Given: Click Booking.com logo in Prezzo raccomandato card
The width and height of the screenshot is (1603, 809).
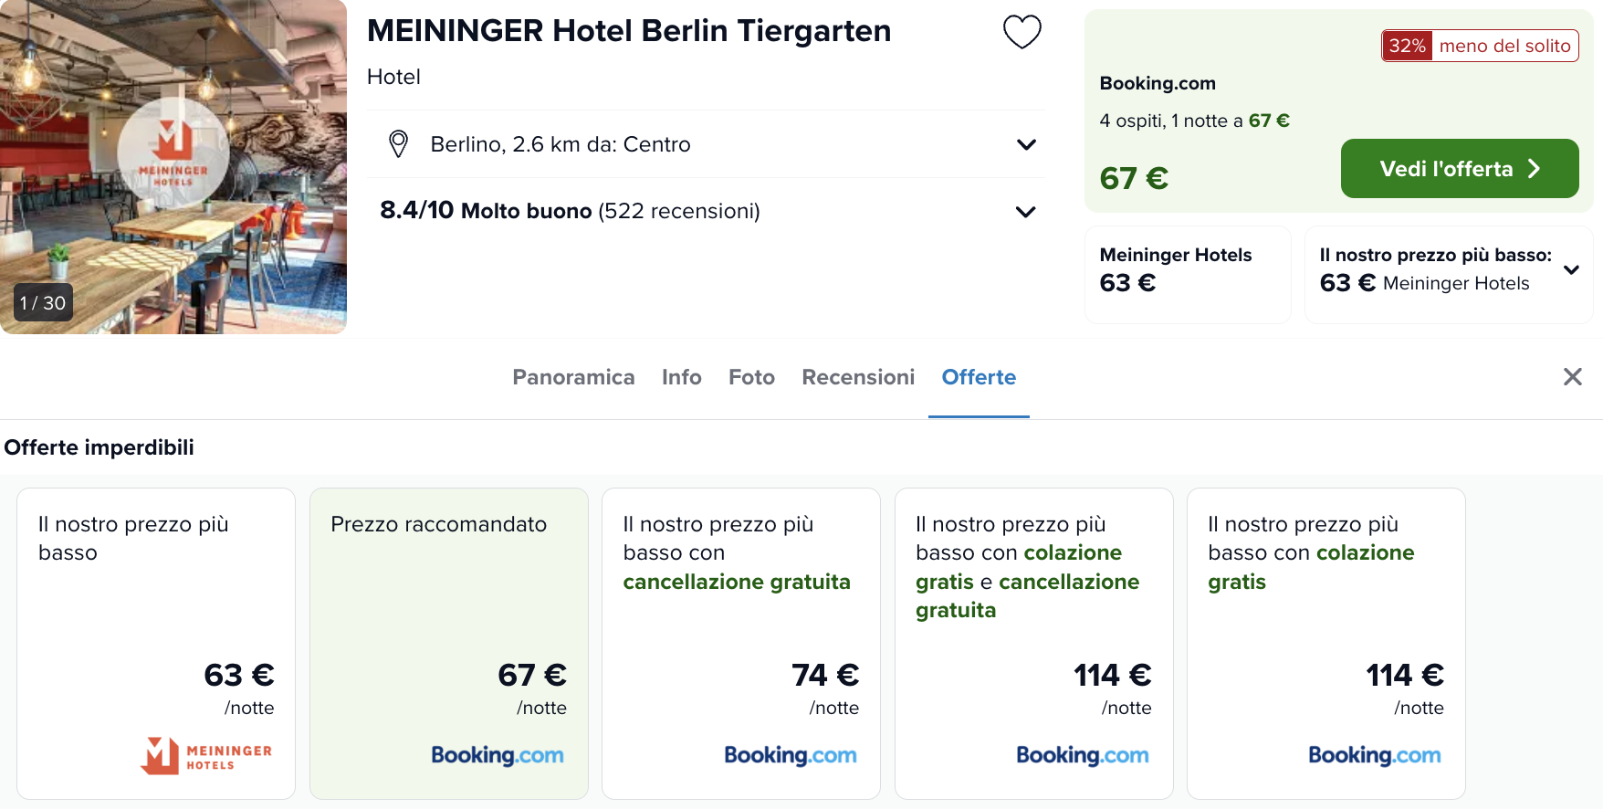Looking at the screenshot, I should (498, 755).
